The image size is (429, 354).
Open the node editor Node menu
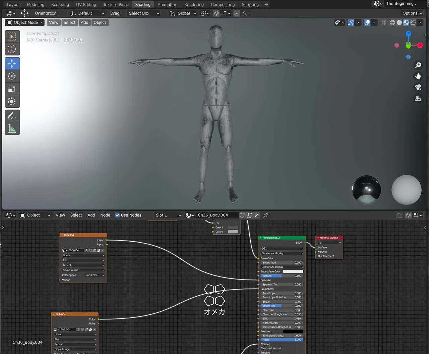tap(105, 215)
